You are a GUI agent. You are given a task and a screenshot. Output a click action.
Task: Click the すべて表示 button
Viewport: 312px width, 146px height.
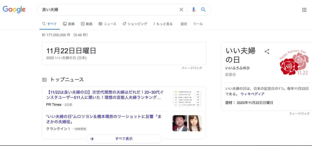coord(124,139)
